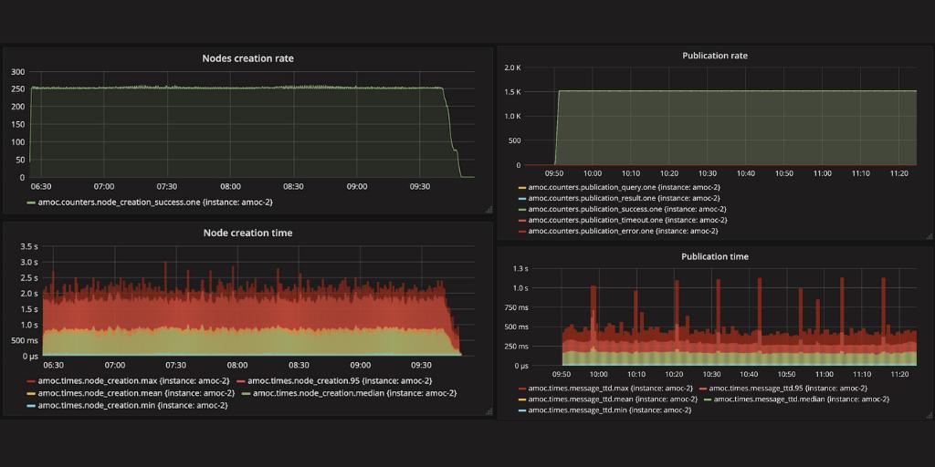This screenshot has height=467, width=935.
Task: Toggle the node_creation.max series label
Action: (132, 380)
